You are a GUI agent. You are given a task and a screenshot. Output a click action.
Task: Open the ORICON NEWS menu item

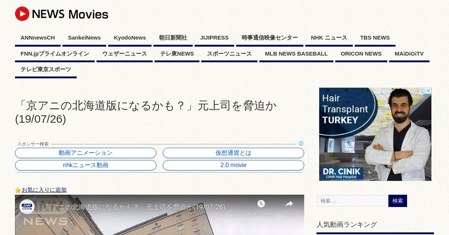coord(361,54)
